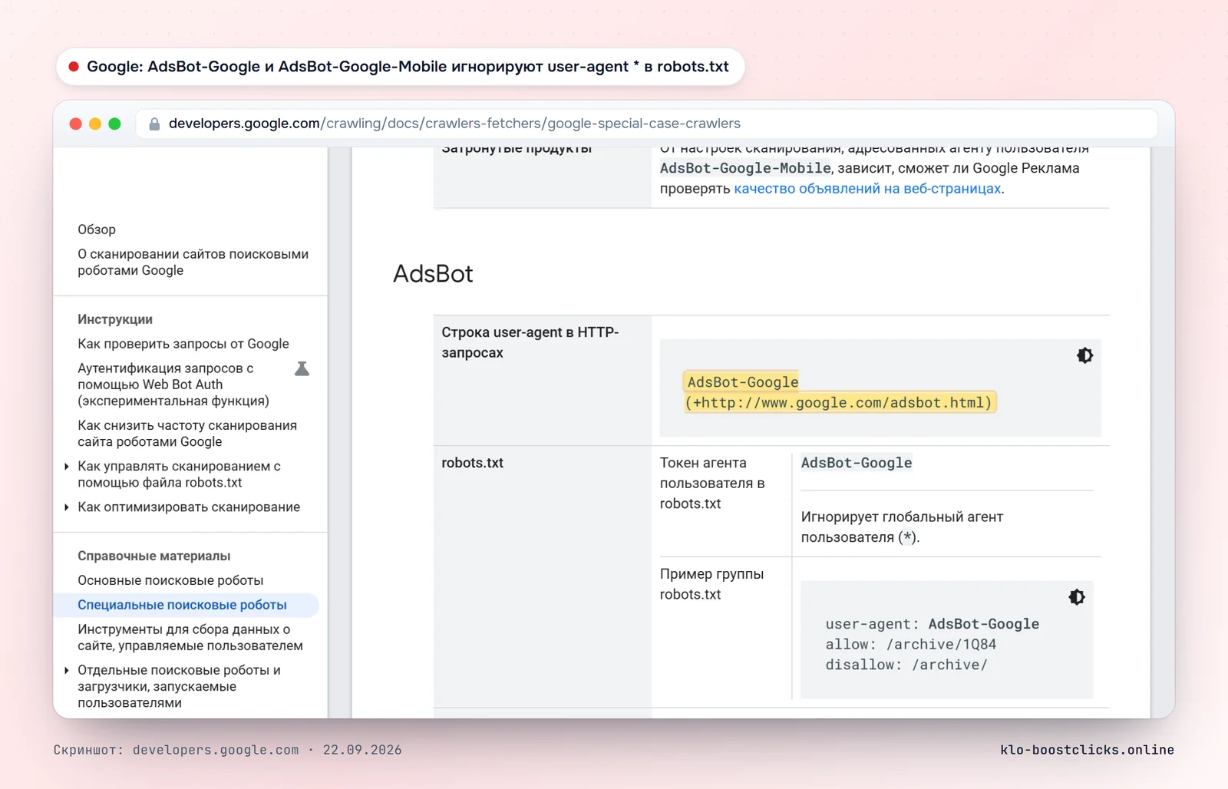Click the yellow minimize window dot
The height and width of the screenshot is (789, 1228).
pos(95,124)
